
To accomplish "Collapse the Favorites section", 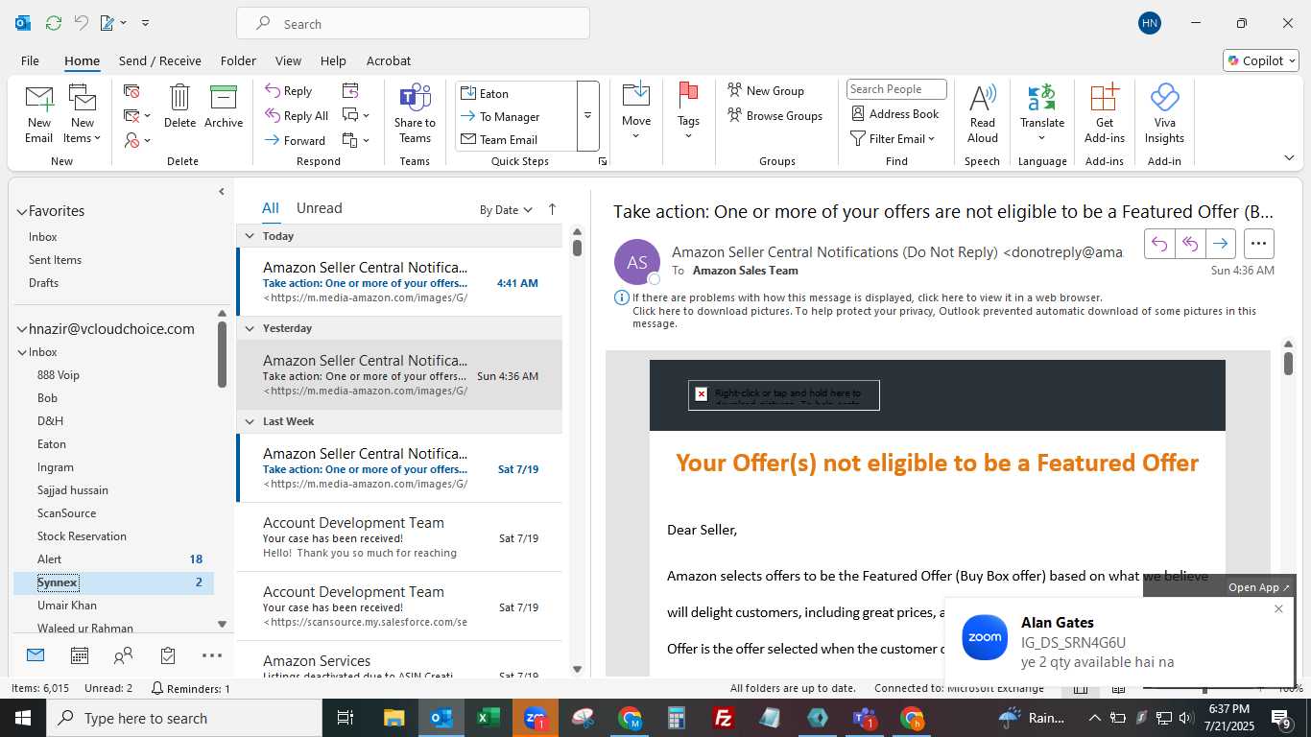I will (x=21, y=211).
